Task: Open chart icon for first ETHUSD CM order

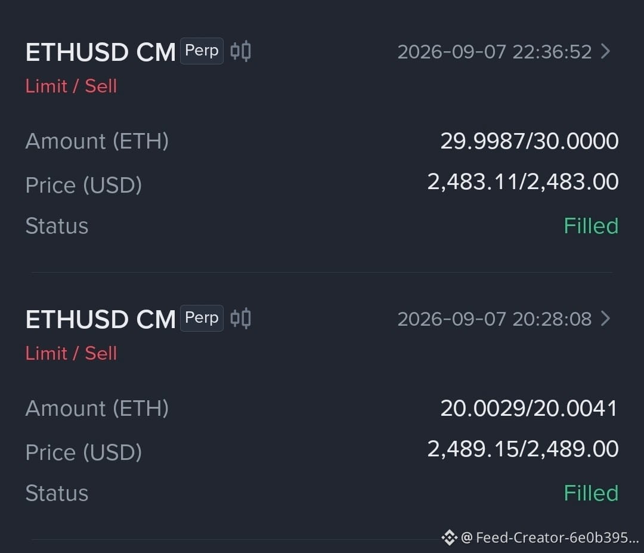Action: [241, 51]
